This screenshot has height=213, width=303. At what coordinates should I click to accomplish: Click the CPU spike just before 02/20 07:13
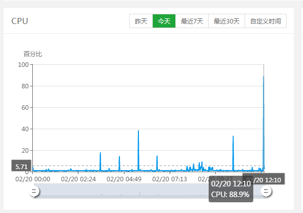[x=157, y=156]
